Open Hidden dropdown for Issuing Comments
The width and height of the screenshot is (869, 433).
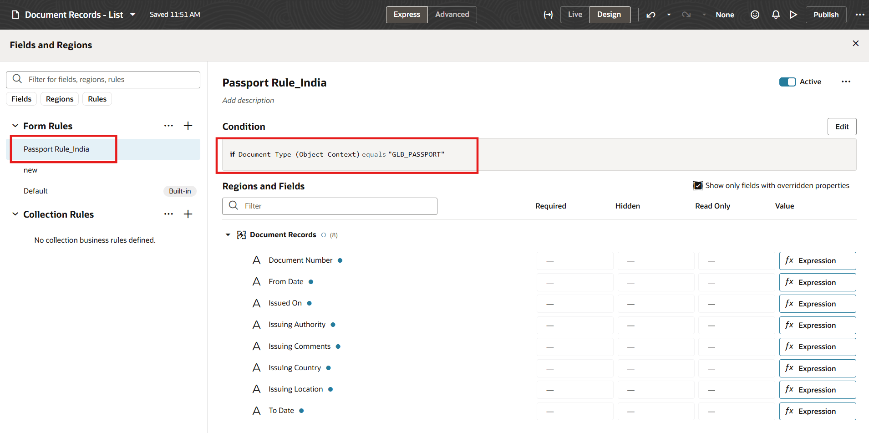click(656, 347)
